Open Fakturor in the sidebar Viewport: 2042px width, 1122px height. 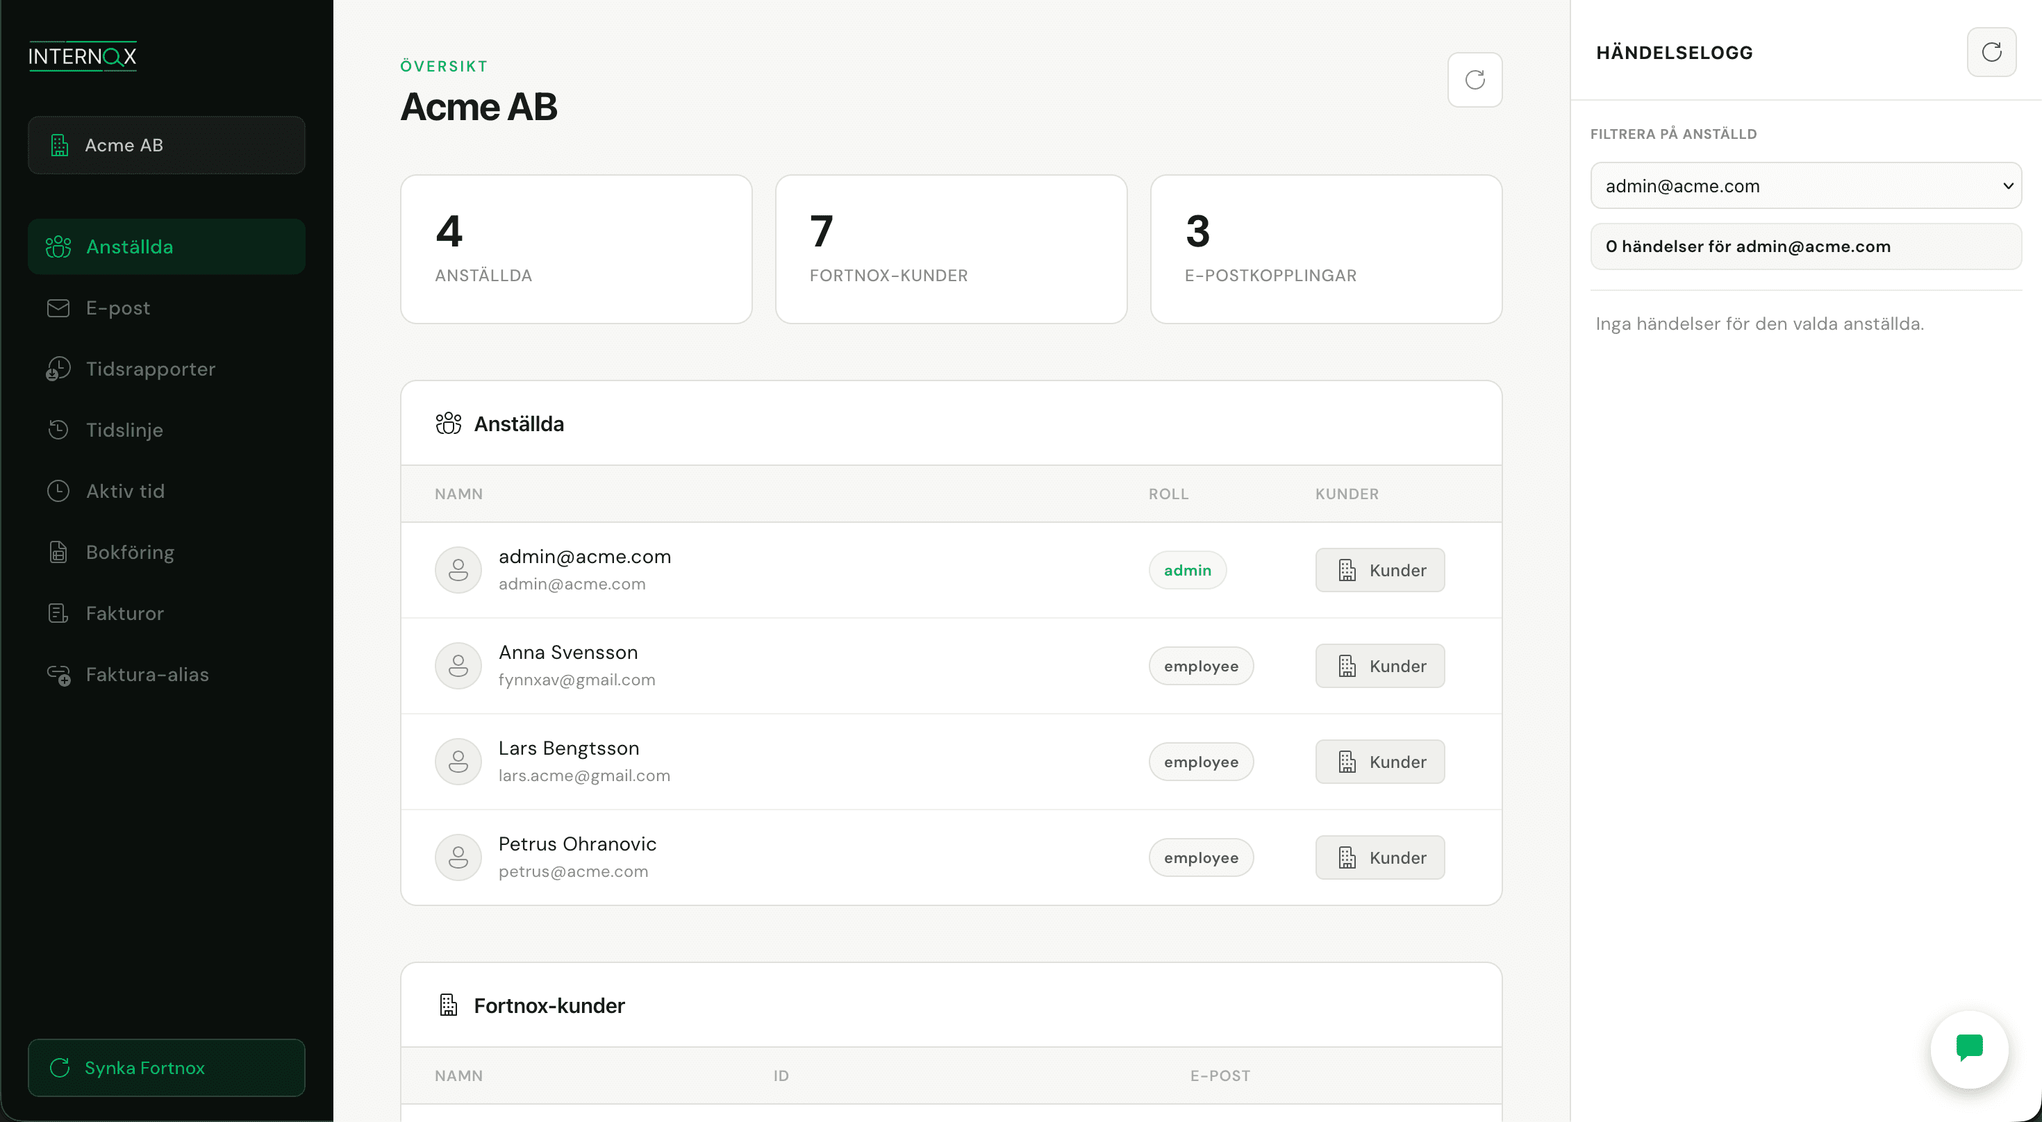167,612
